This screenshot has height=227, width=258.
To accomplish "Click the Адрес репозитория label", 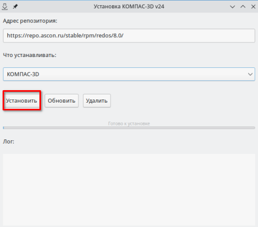I will [30, 21].
